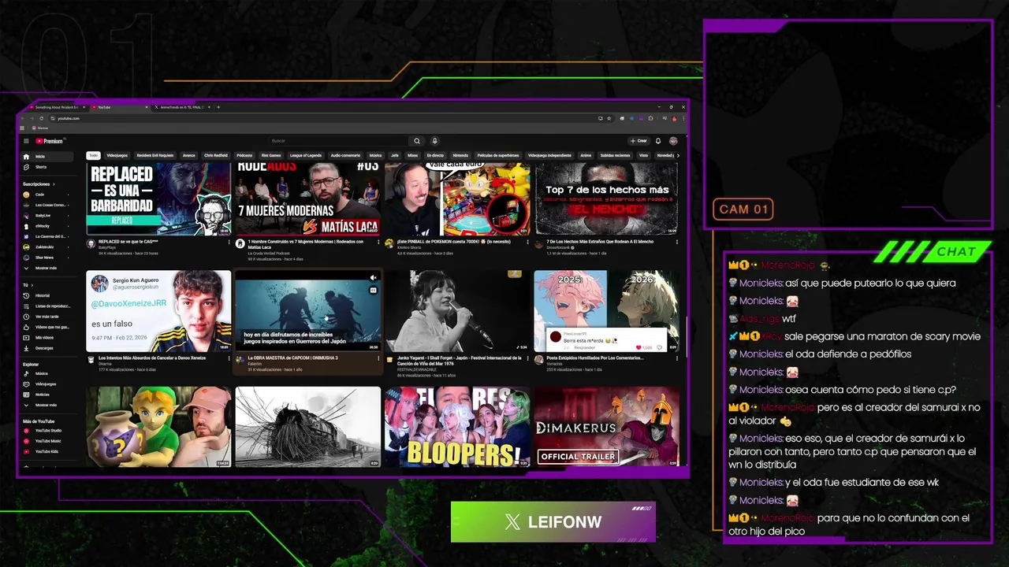The height and width of the screenshot is (567, 1009).
Task: Open the BaityLive subscription channel
Action: click(47, 215)
